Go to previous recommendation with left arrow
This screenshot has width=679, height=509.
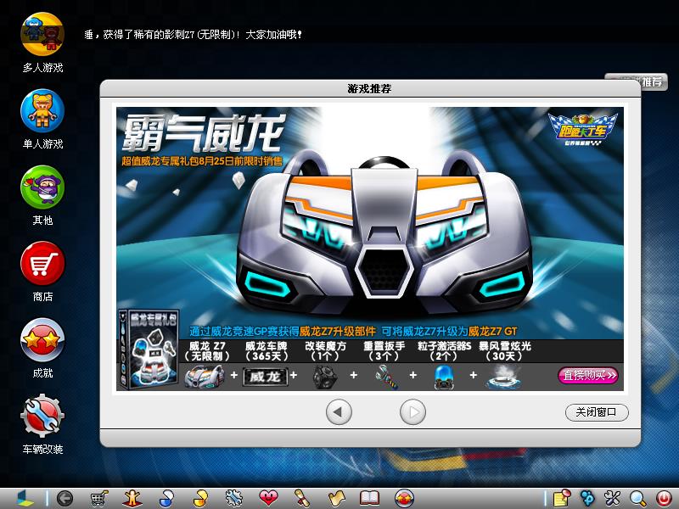(339, 412)
